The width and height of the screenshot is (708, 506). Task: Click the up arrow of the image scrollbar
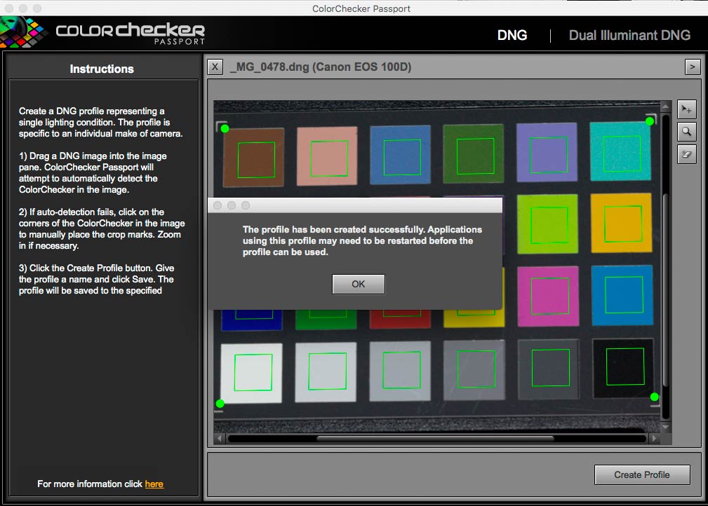[666, 107]
